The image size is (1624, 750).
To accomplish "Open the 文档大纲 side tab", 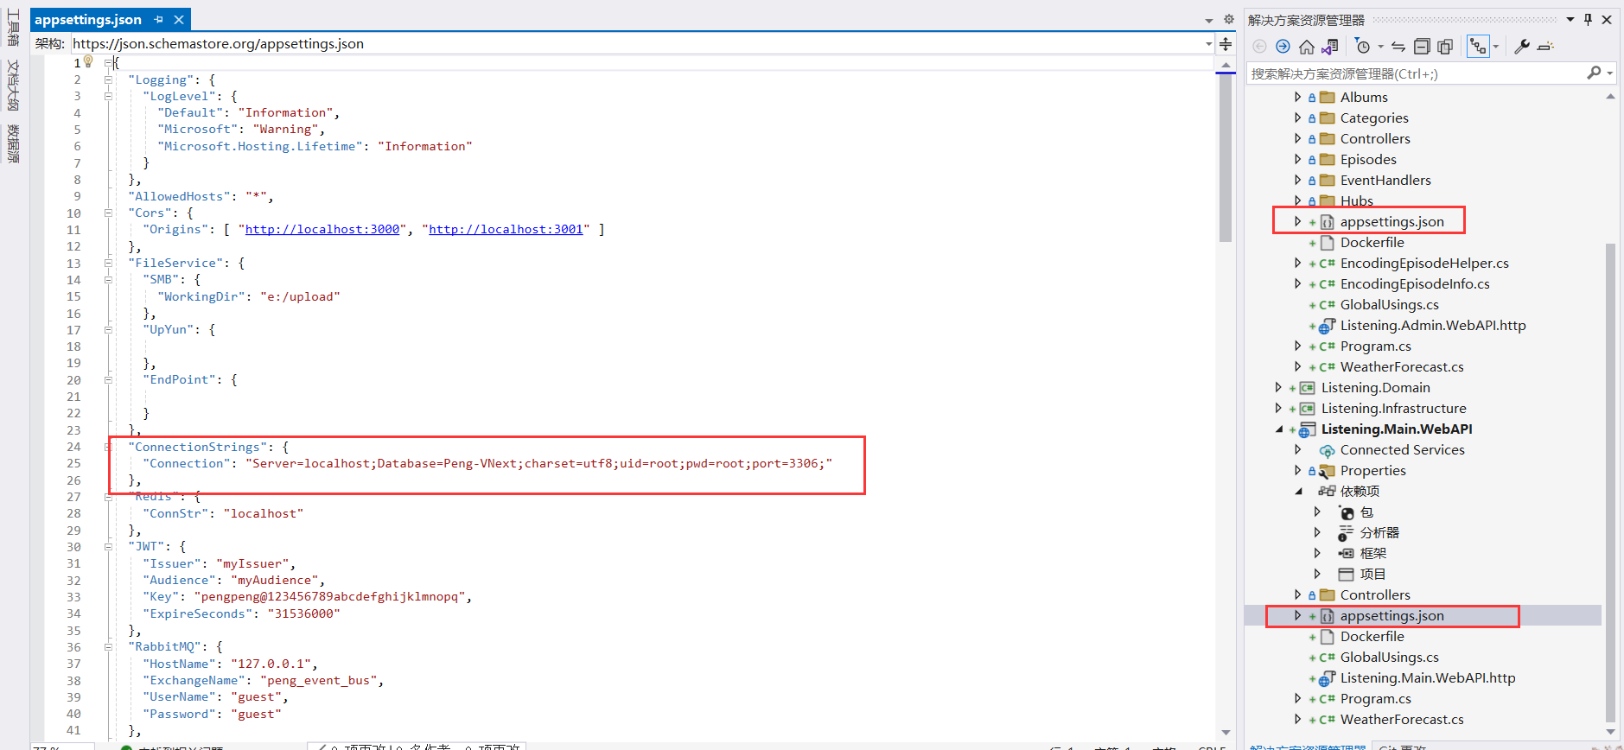I will pos(12,85).
